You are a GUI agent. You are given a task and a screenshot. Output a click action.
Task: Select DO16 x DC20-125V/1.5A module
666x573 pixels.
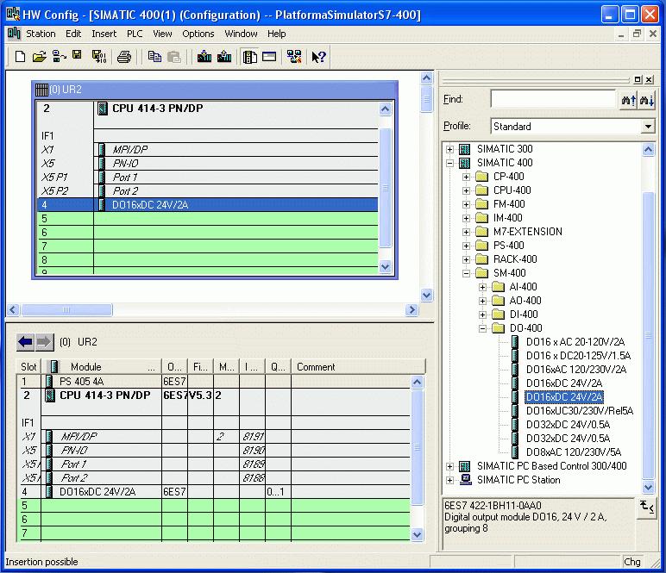(578, 355)
